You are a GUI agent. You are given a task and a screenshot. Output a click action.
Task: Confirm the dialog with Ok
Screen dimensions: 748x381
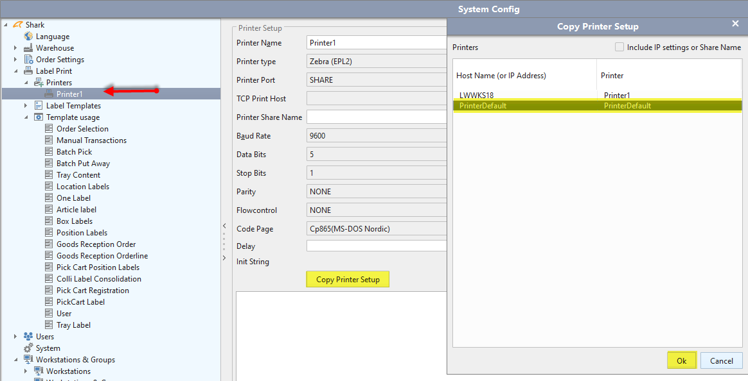682,360
